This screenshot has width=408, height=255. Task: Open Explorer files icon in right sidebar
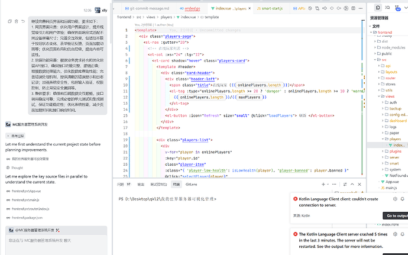coord(378,8)
